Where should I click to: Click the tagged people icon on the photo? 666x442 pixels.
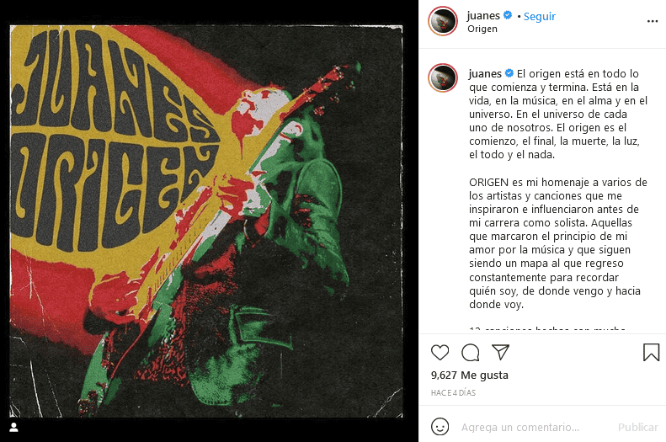coord(14,427)
